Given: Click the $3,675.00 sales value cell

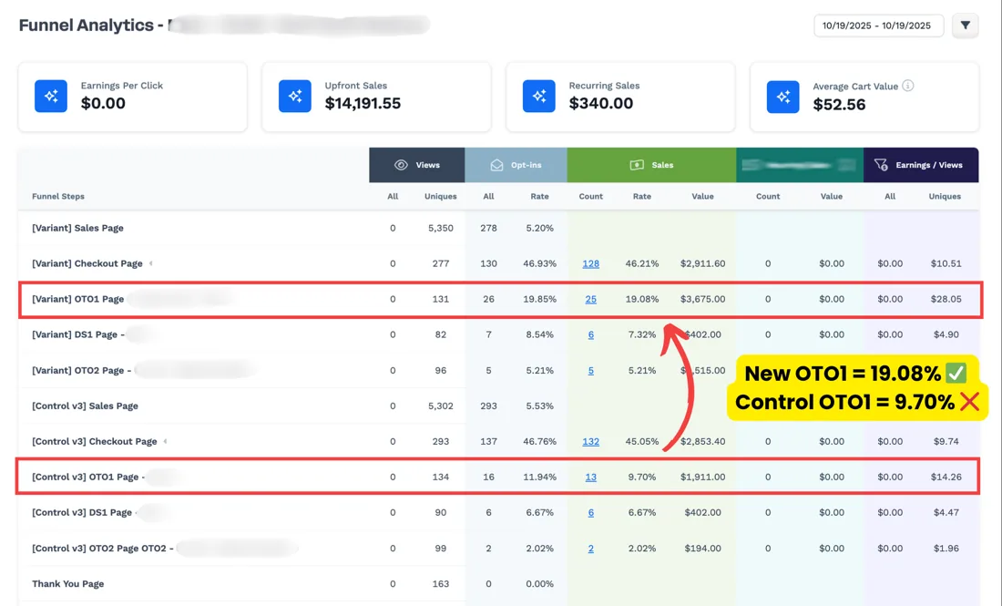Looking at the screenshot, I should 702,299.
